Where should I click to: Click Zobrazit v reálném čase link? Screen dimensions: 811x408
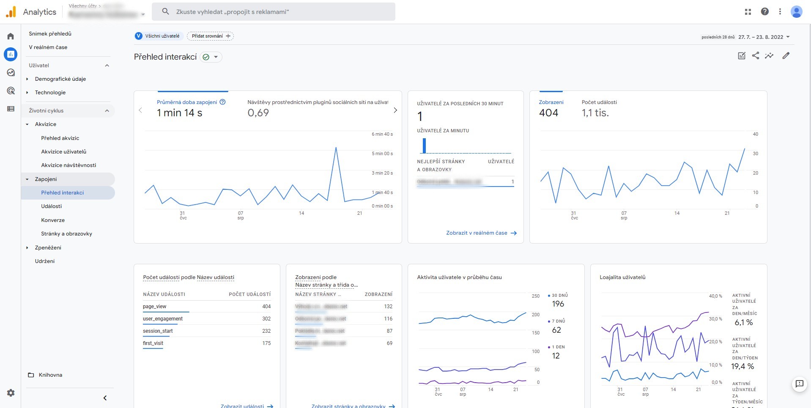coord(481,233)
